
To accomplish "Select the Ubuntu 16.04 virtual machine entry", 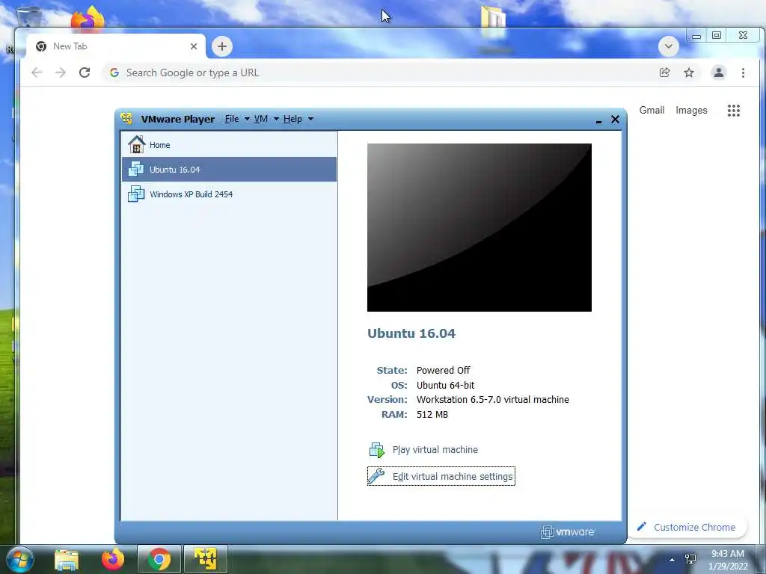I will (229, 170).
